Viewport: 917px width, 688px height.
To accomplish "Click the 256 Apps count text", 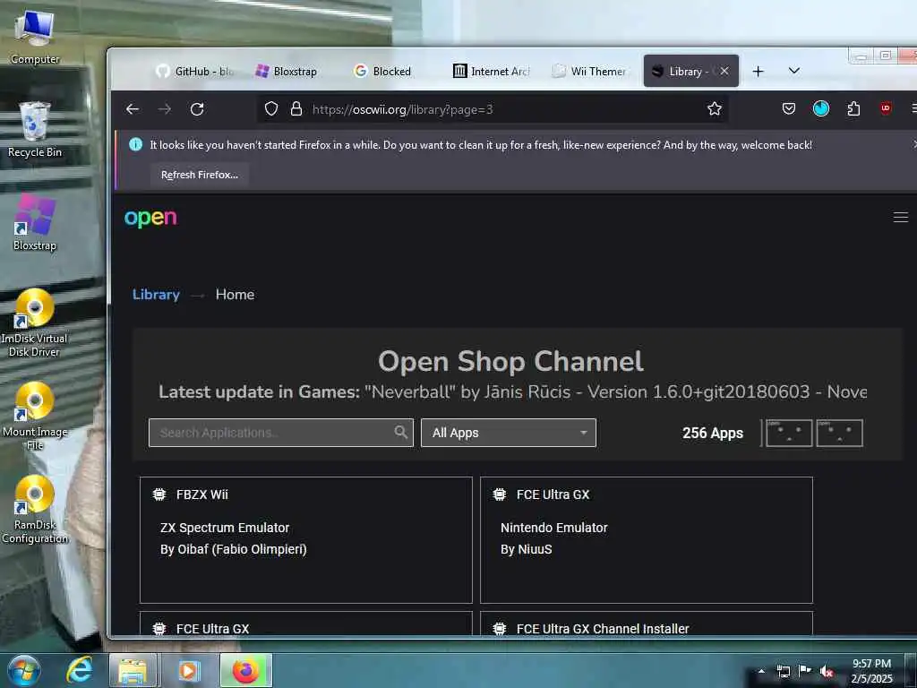I will tap(712, 433).
